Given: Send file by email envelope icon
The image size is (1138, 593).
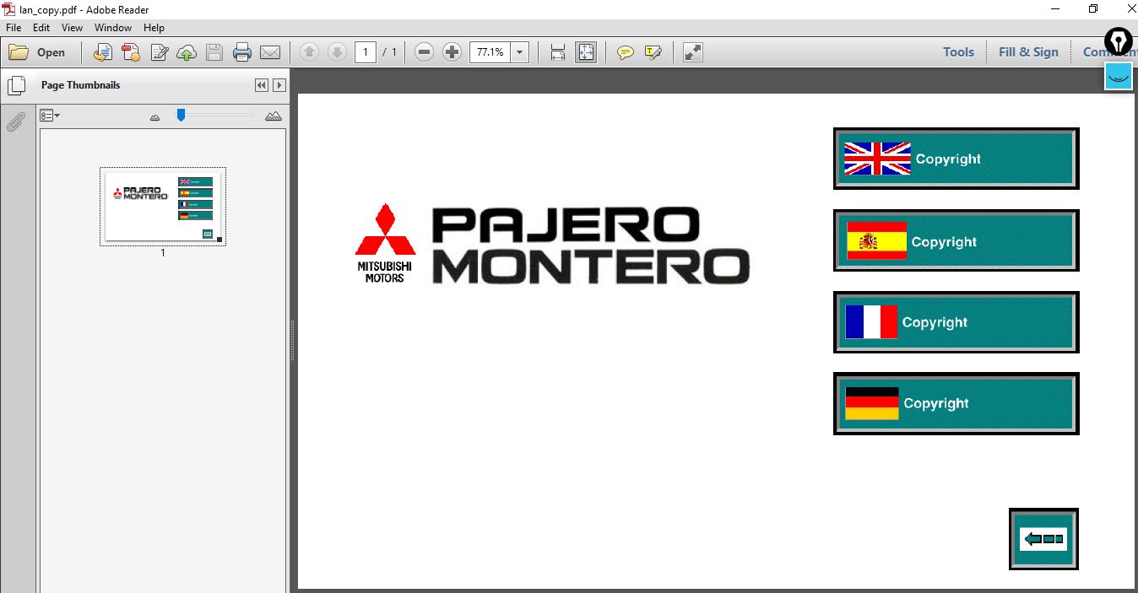Looking at the screenshot, I should click(270, 52).
